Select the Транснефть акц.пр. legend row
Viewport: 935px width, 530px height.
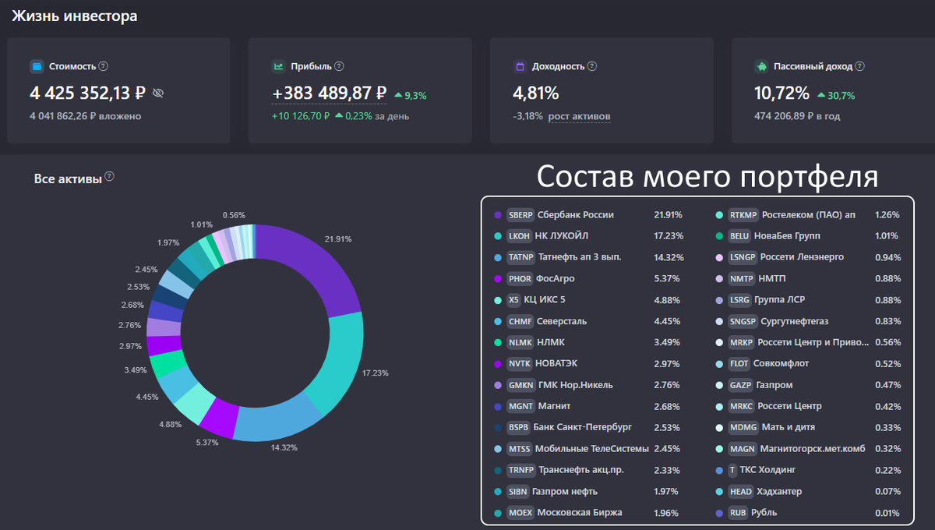click(x=587, y=470)
